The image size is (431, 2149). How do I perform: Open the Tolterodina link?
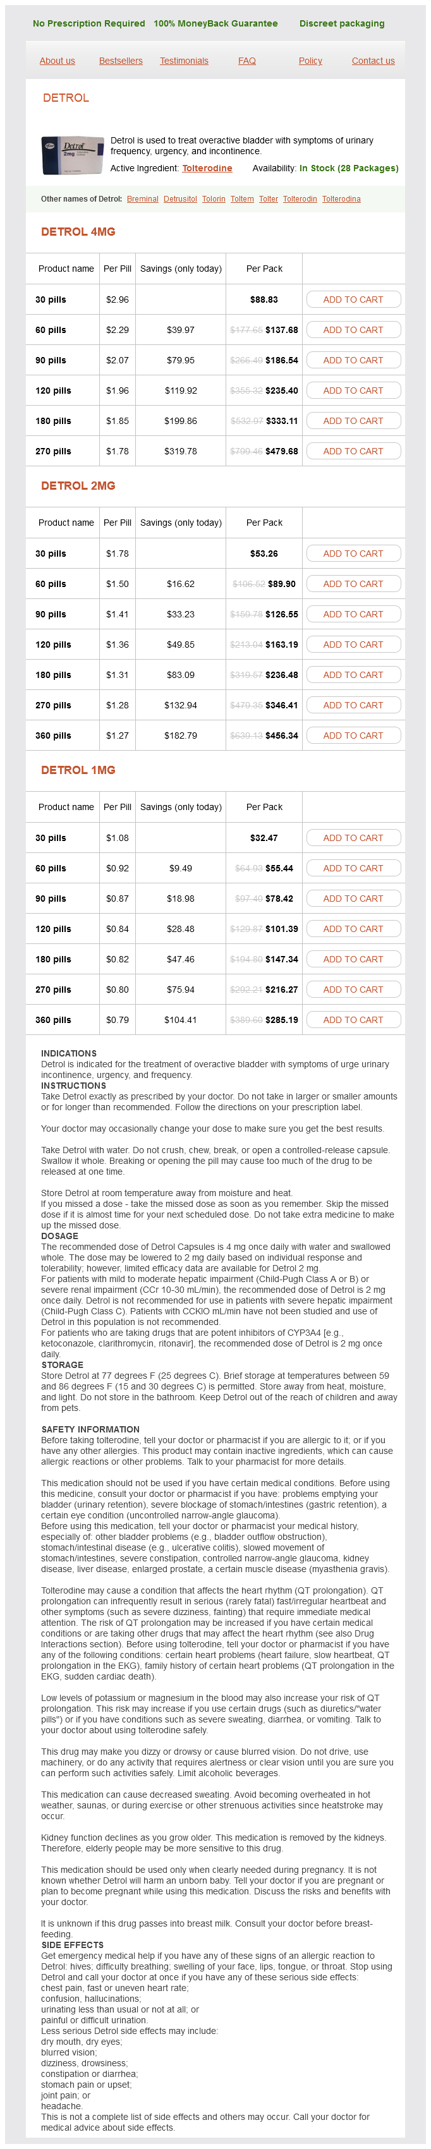(341, 200)
